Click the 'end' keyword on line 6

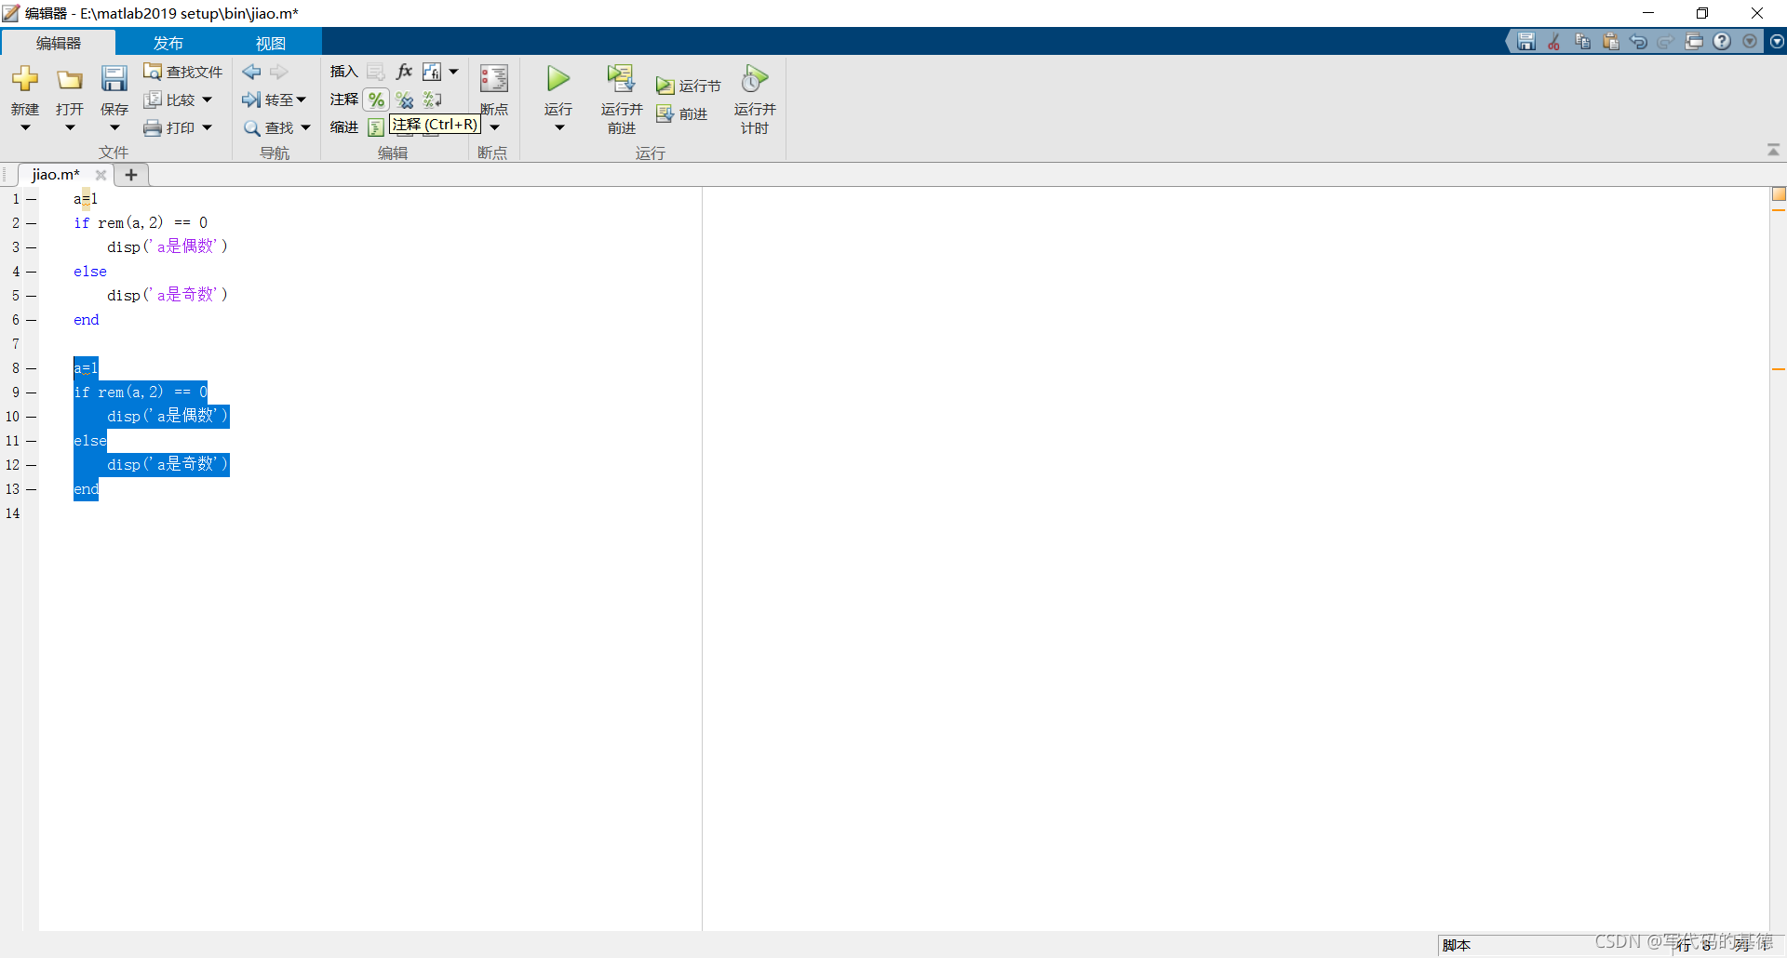click(87, 320)
